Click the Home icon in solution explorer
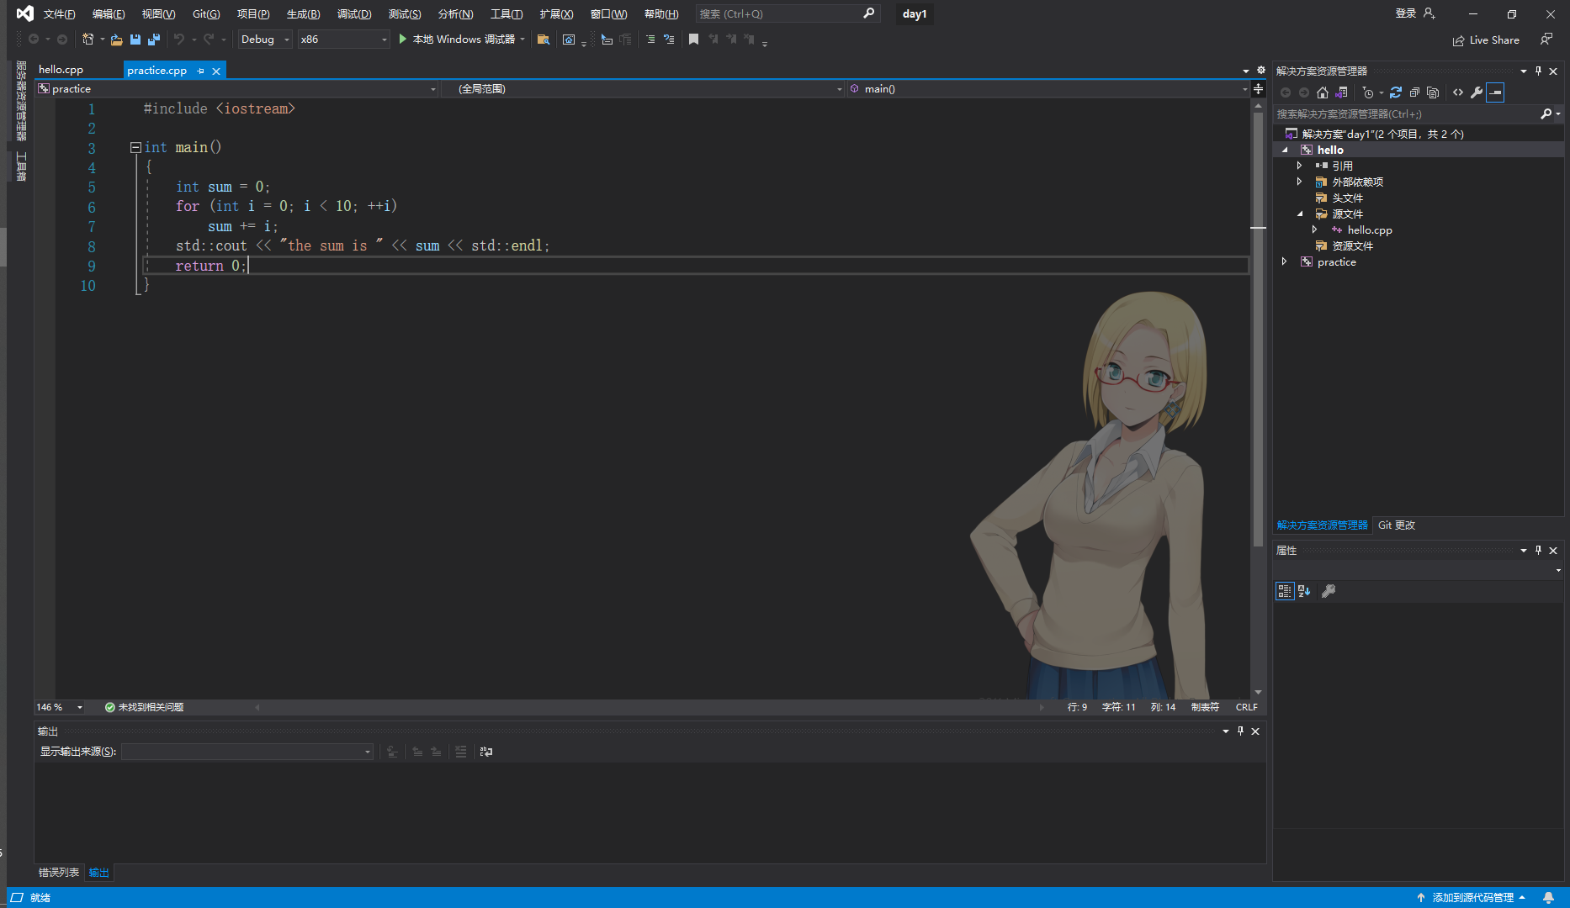This screenshot has height=908, width=1570. click(x=1323, y=92)
